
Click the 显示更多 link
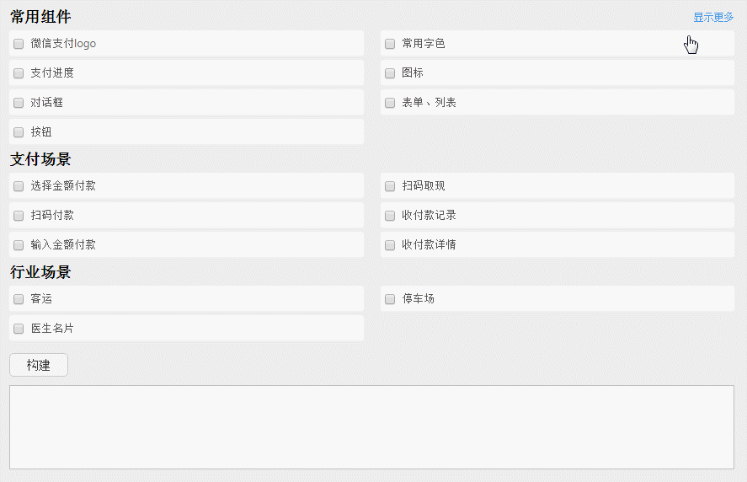click(x=713, y=17)
